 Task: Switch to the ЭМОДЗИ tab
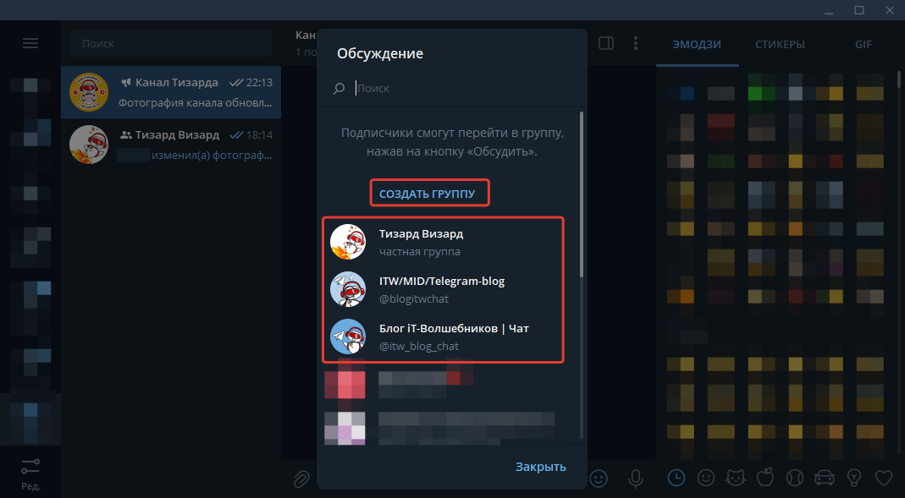point(697,44)
